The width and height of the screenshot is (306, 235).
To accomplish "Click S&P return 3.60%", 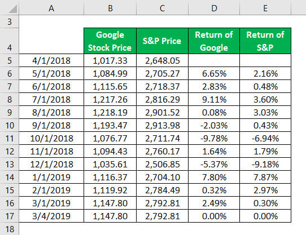I will (x=265, y=99).
